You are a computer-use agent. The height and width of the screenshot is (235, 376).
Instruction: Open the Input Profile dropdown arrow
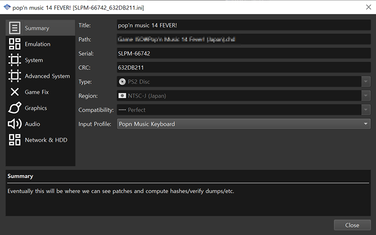(x=366, y=124)
